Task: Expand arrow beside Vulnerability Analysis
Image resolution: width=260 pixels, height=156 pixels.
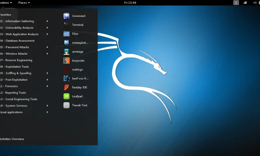Action: 47,28
